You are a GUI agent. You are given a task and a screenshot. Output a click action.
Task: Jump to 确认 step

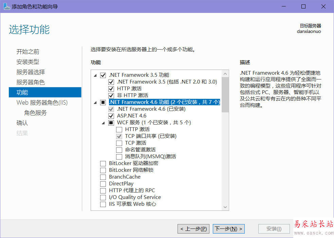[x=22, y=123]
